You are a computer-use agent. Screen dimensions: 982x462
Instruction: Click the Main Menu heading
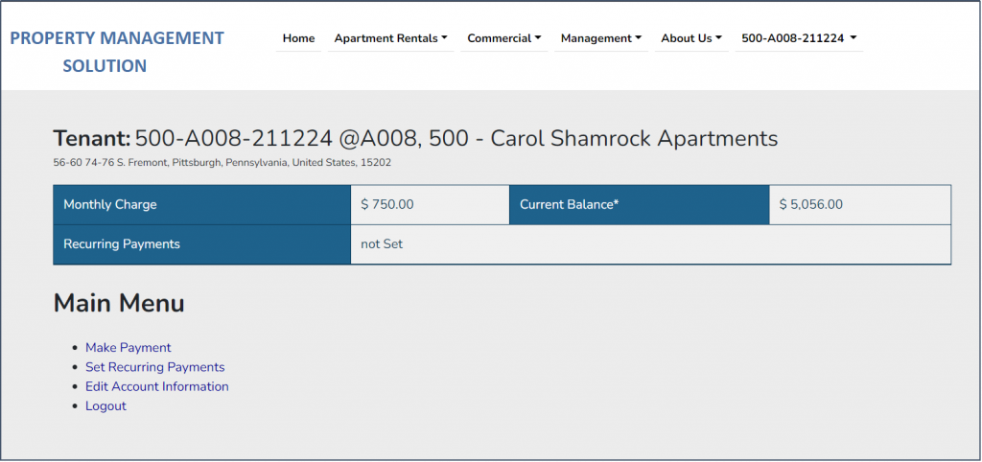click(x=119, y=304)
